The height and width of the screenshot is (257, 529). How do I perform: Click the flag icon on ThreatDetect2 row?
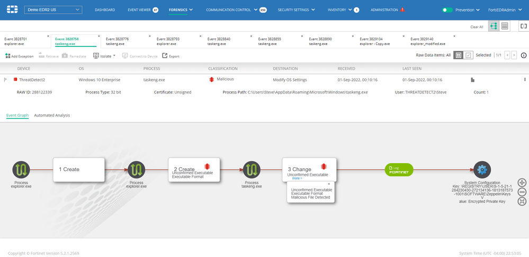pos(5,80)
